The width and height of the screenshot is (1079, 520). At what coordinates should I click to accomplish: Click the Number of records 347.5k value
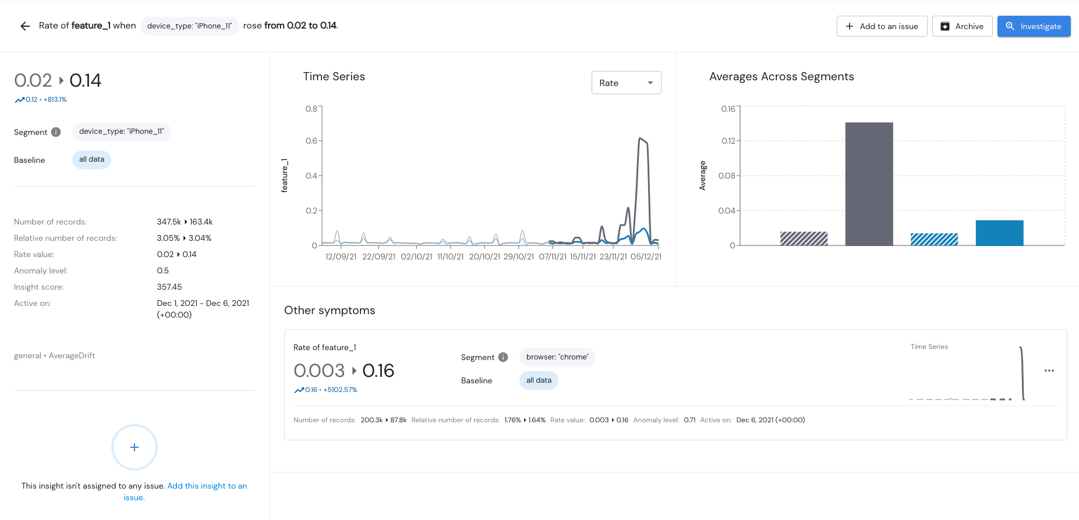(x=185, y=222)
